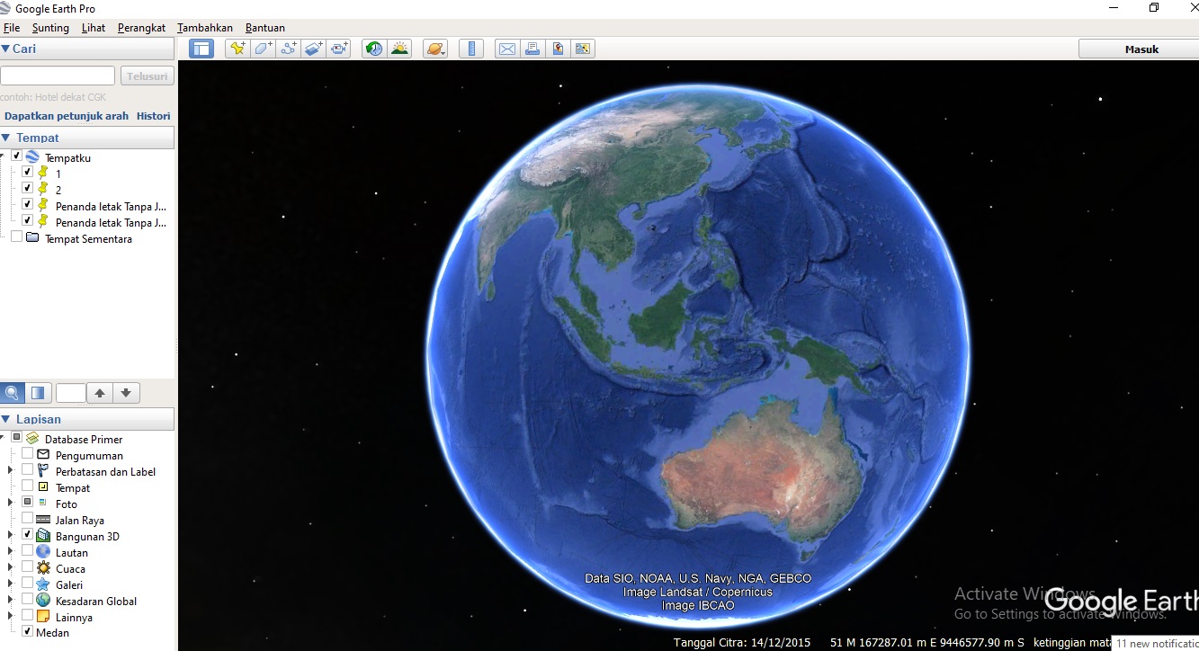Enable the Pengumuman layer checkbox

[x=27, y=454]
